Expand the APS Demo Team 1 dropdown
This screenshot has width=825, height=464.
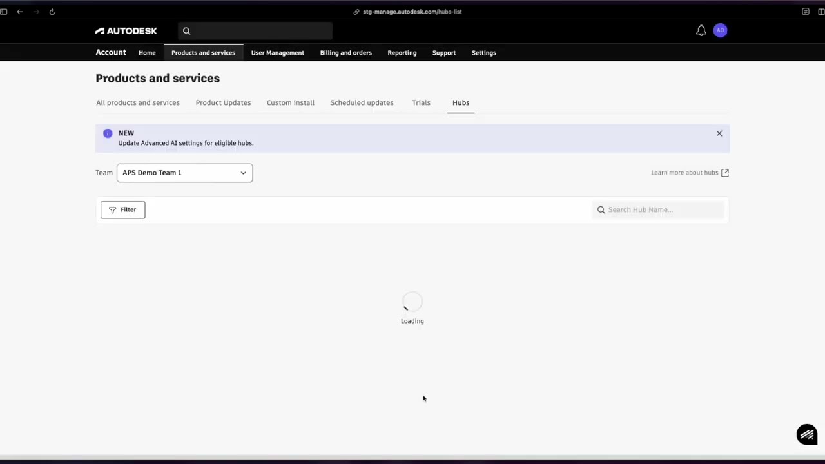pyautogui.click(x=184, y=173)
